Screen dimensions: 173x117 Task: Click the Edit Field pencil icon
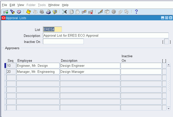100,12
